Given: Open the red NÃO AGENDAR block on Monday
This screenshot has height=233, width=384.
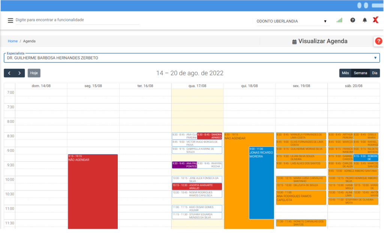Looking at the screenshot, I should (x=93, y=191).
